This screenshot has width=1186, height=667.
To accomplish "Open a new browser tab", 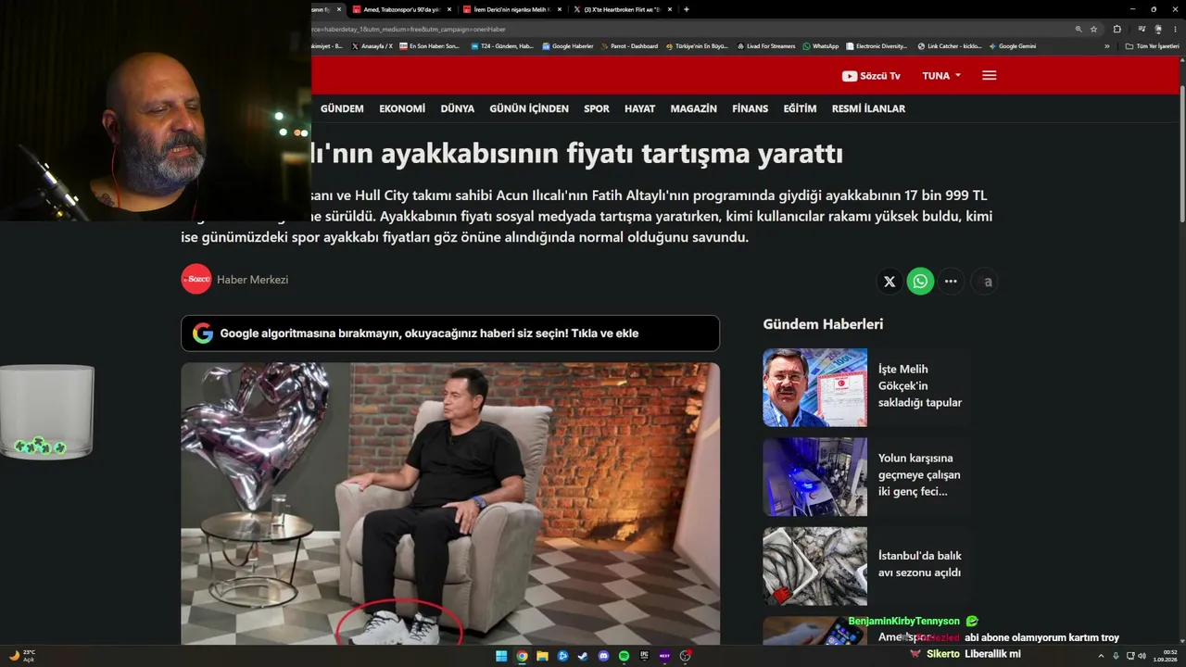I will [686, 9].
